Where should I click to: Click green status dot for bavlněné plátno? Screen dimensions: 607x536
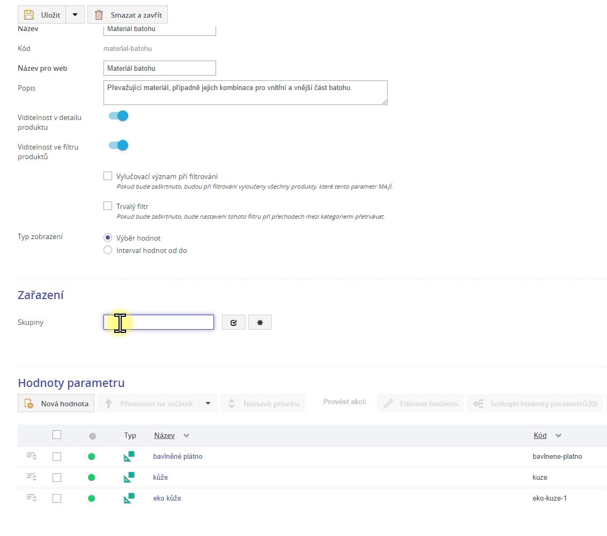tap(92, 457)
